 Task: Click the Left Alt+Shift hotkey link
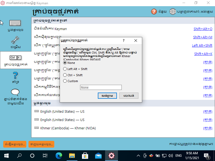pos(202,45)
